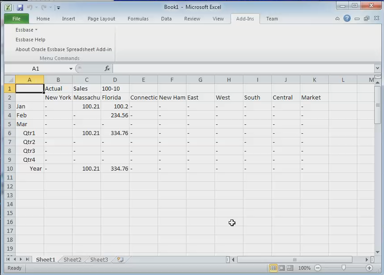Click the Feb row label cell

pyautogui.click(x=30, y=116)
